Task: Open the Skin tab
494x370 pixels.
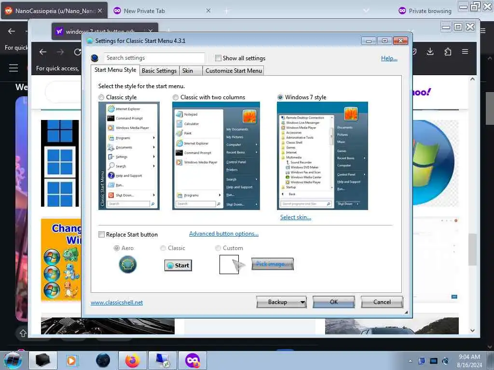Action: 191,70
